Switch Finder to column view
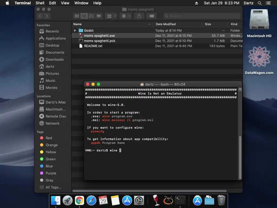277x208 pixels. coord(91,16)
